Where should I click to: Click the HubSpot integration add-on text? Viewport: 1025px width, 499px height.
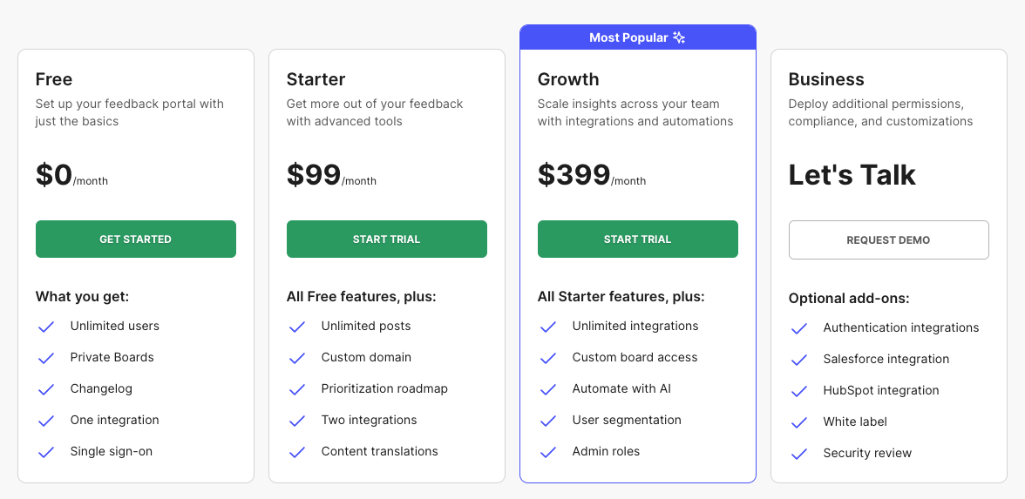pyautogui.click(x=880, y=390)
